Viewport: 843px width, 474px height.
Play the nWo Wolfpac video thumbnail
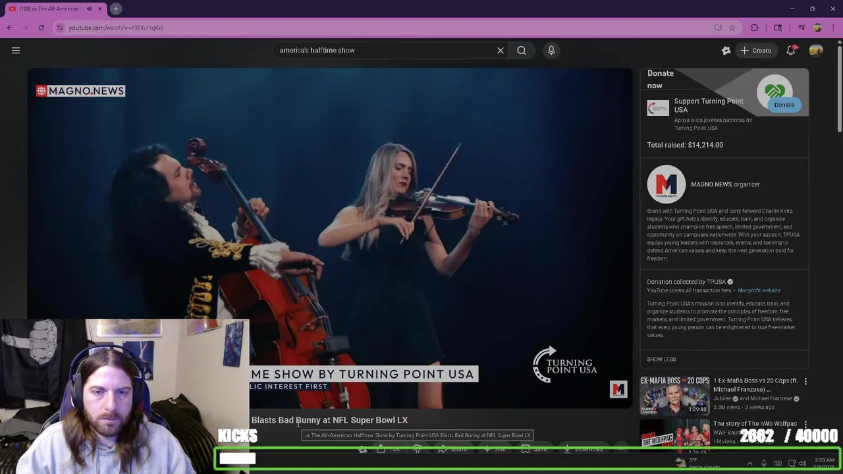coord(674,434)
